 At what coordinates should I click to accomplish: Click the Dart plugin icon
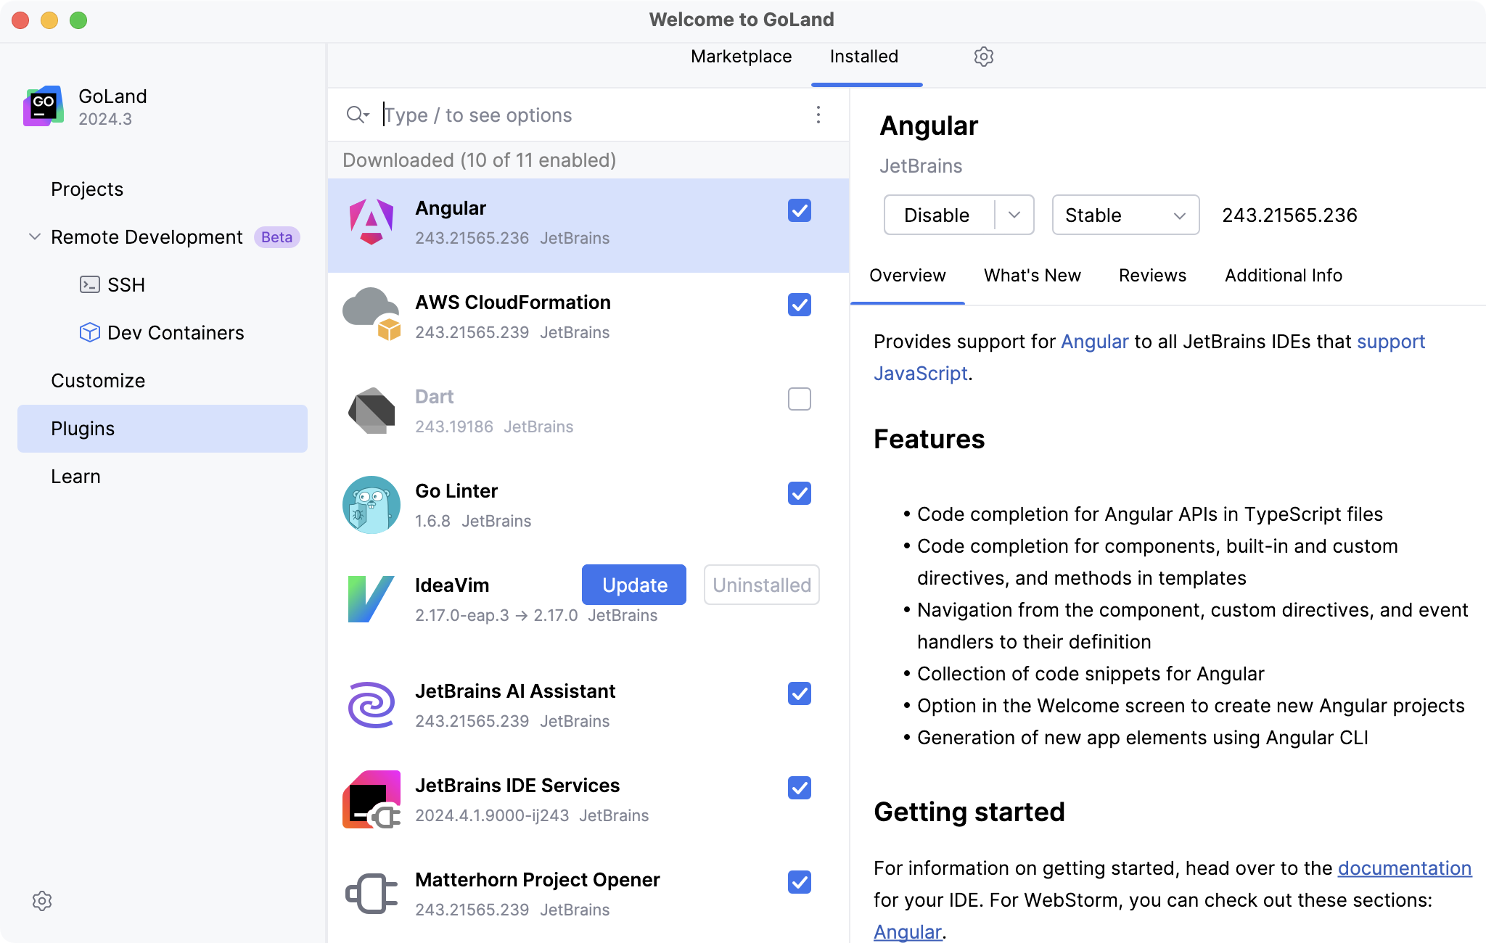(371, 410)
